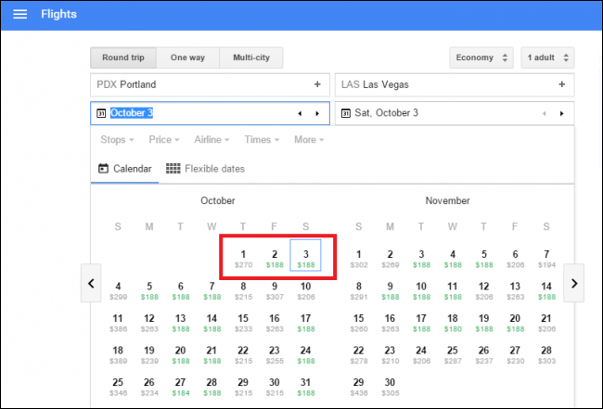Viewport: 603px width, 409px height.
Task: Select November 22 priced $278
Action: click(x=358, y=355)
